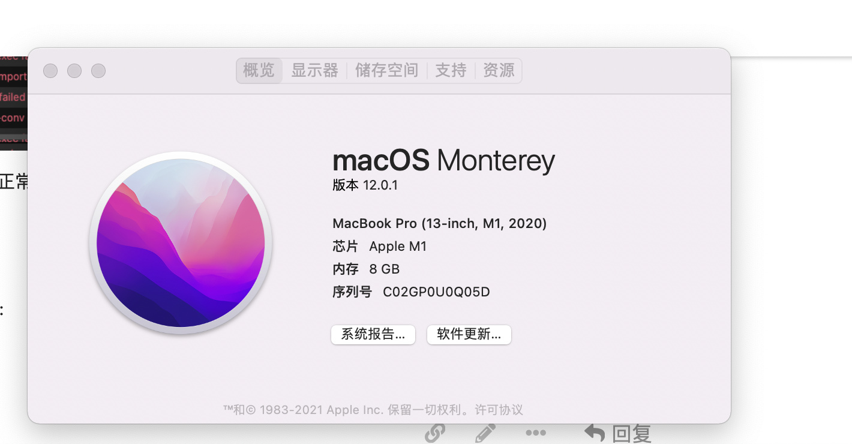852x444 pixels.
Task: Click the 8 GB memory value
Action: pyautogui.click(x=385, y=269)
